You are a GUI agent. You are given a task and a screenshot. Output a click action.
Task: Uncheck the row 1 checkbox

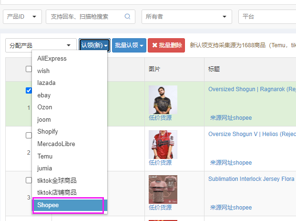tap(29, 91)
